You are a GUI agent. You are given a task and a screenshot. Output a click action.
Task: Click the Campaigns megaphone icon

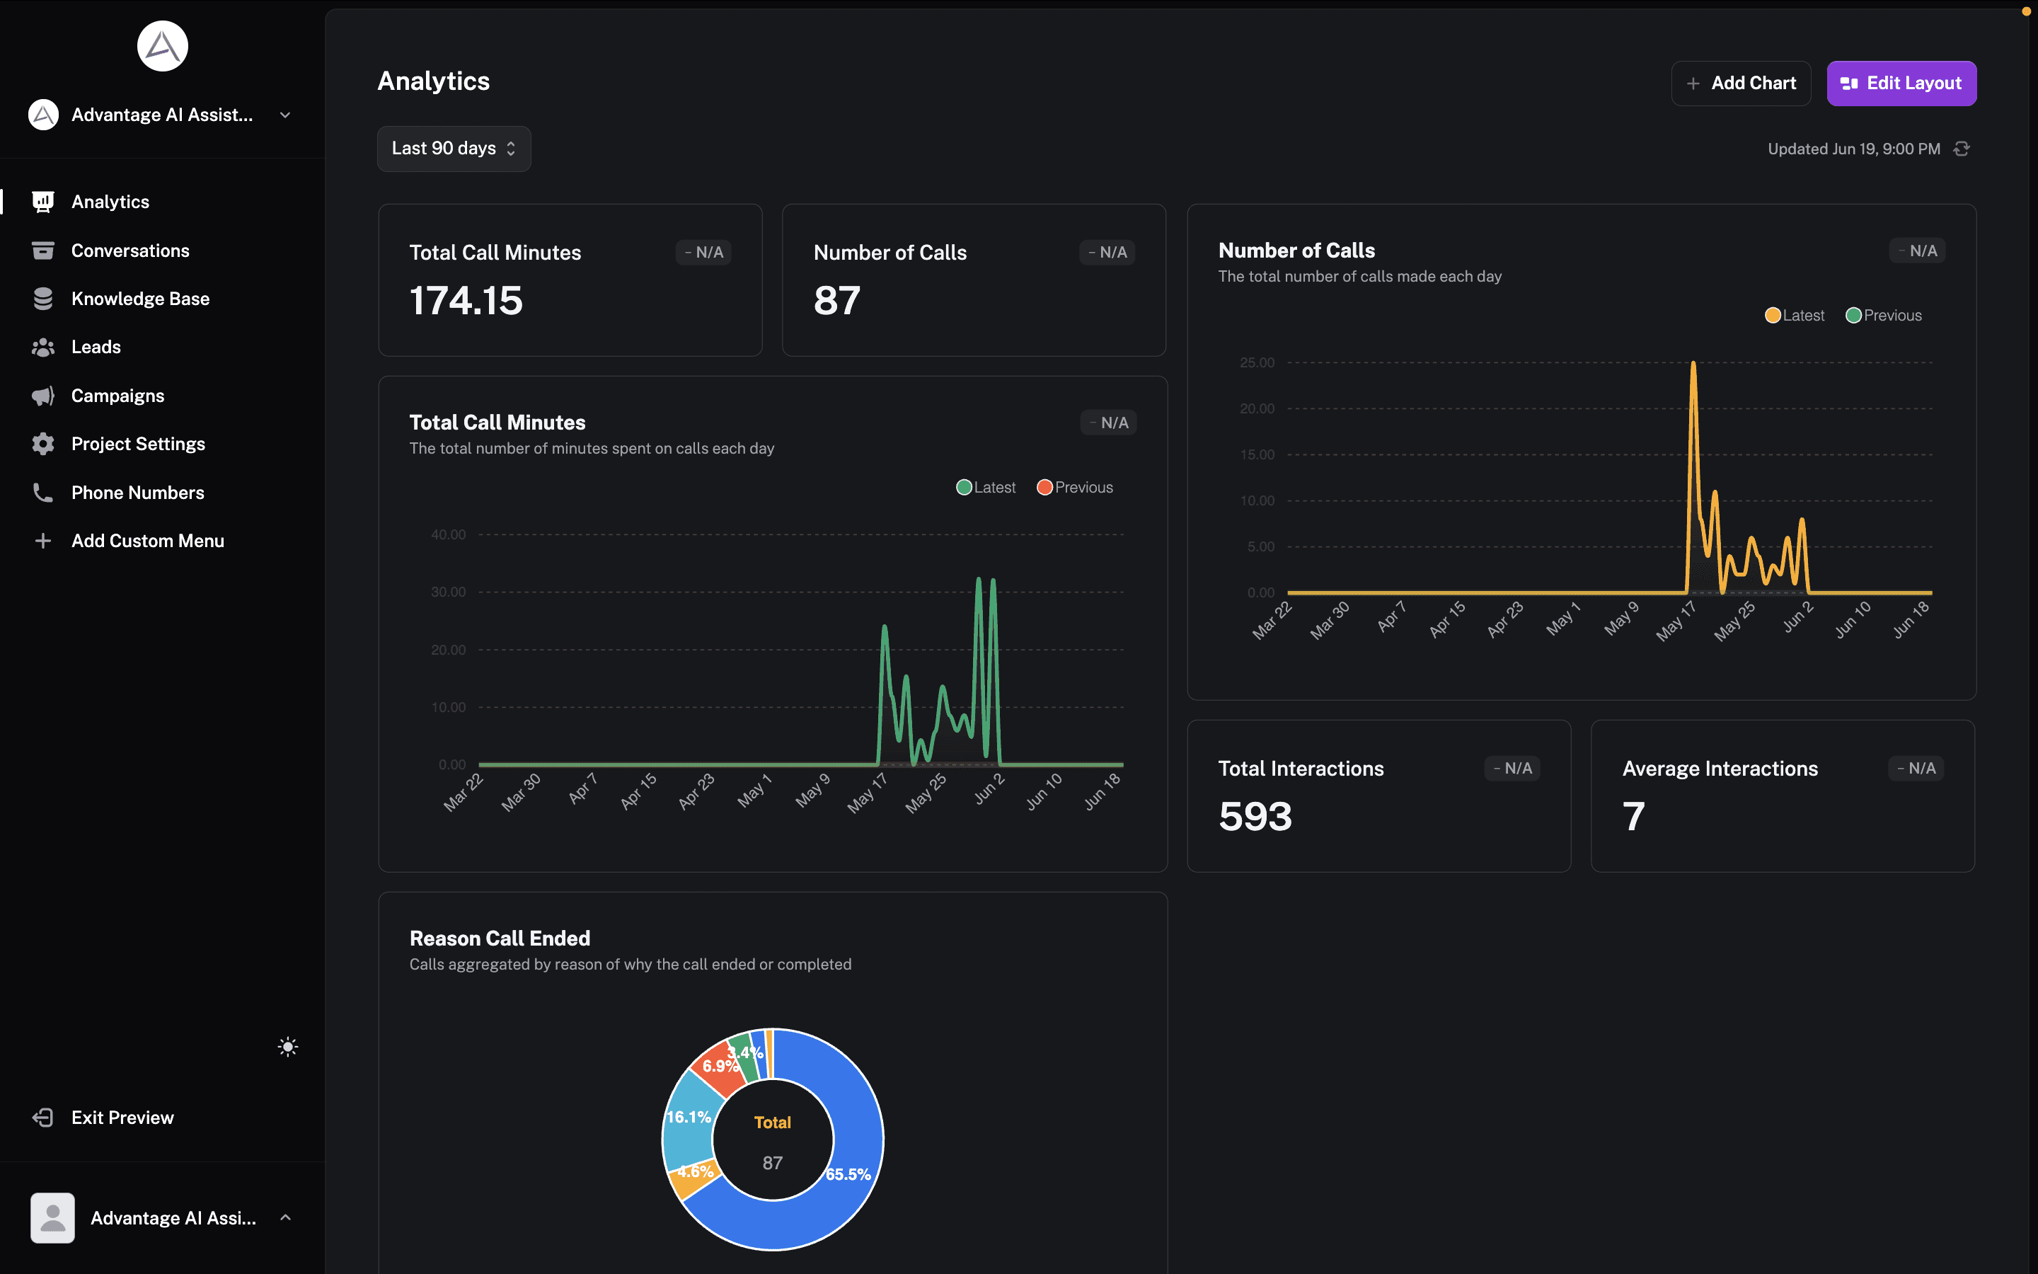(x=43, y=395)
